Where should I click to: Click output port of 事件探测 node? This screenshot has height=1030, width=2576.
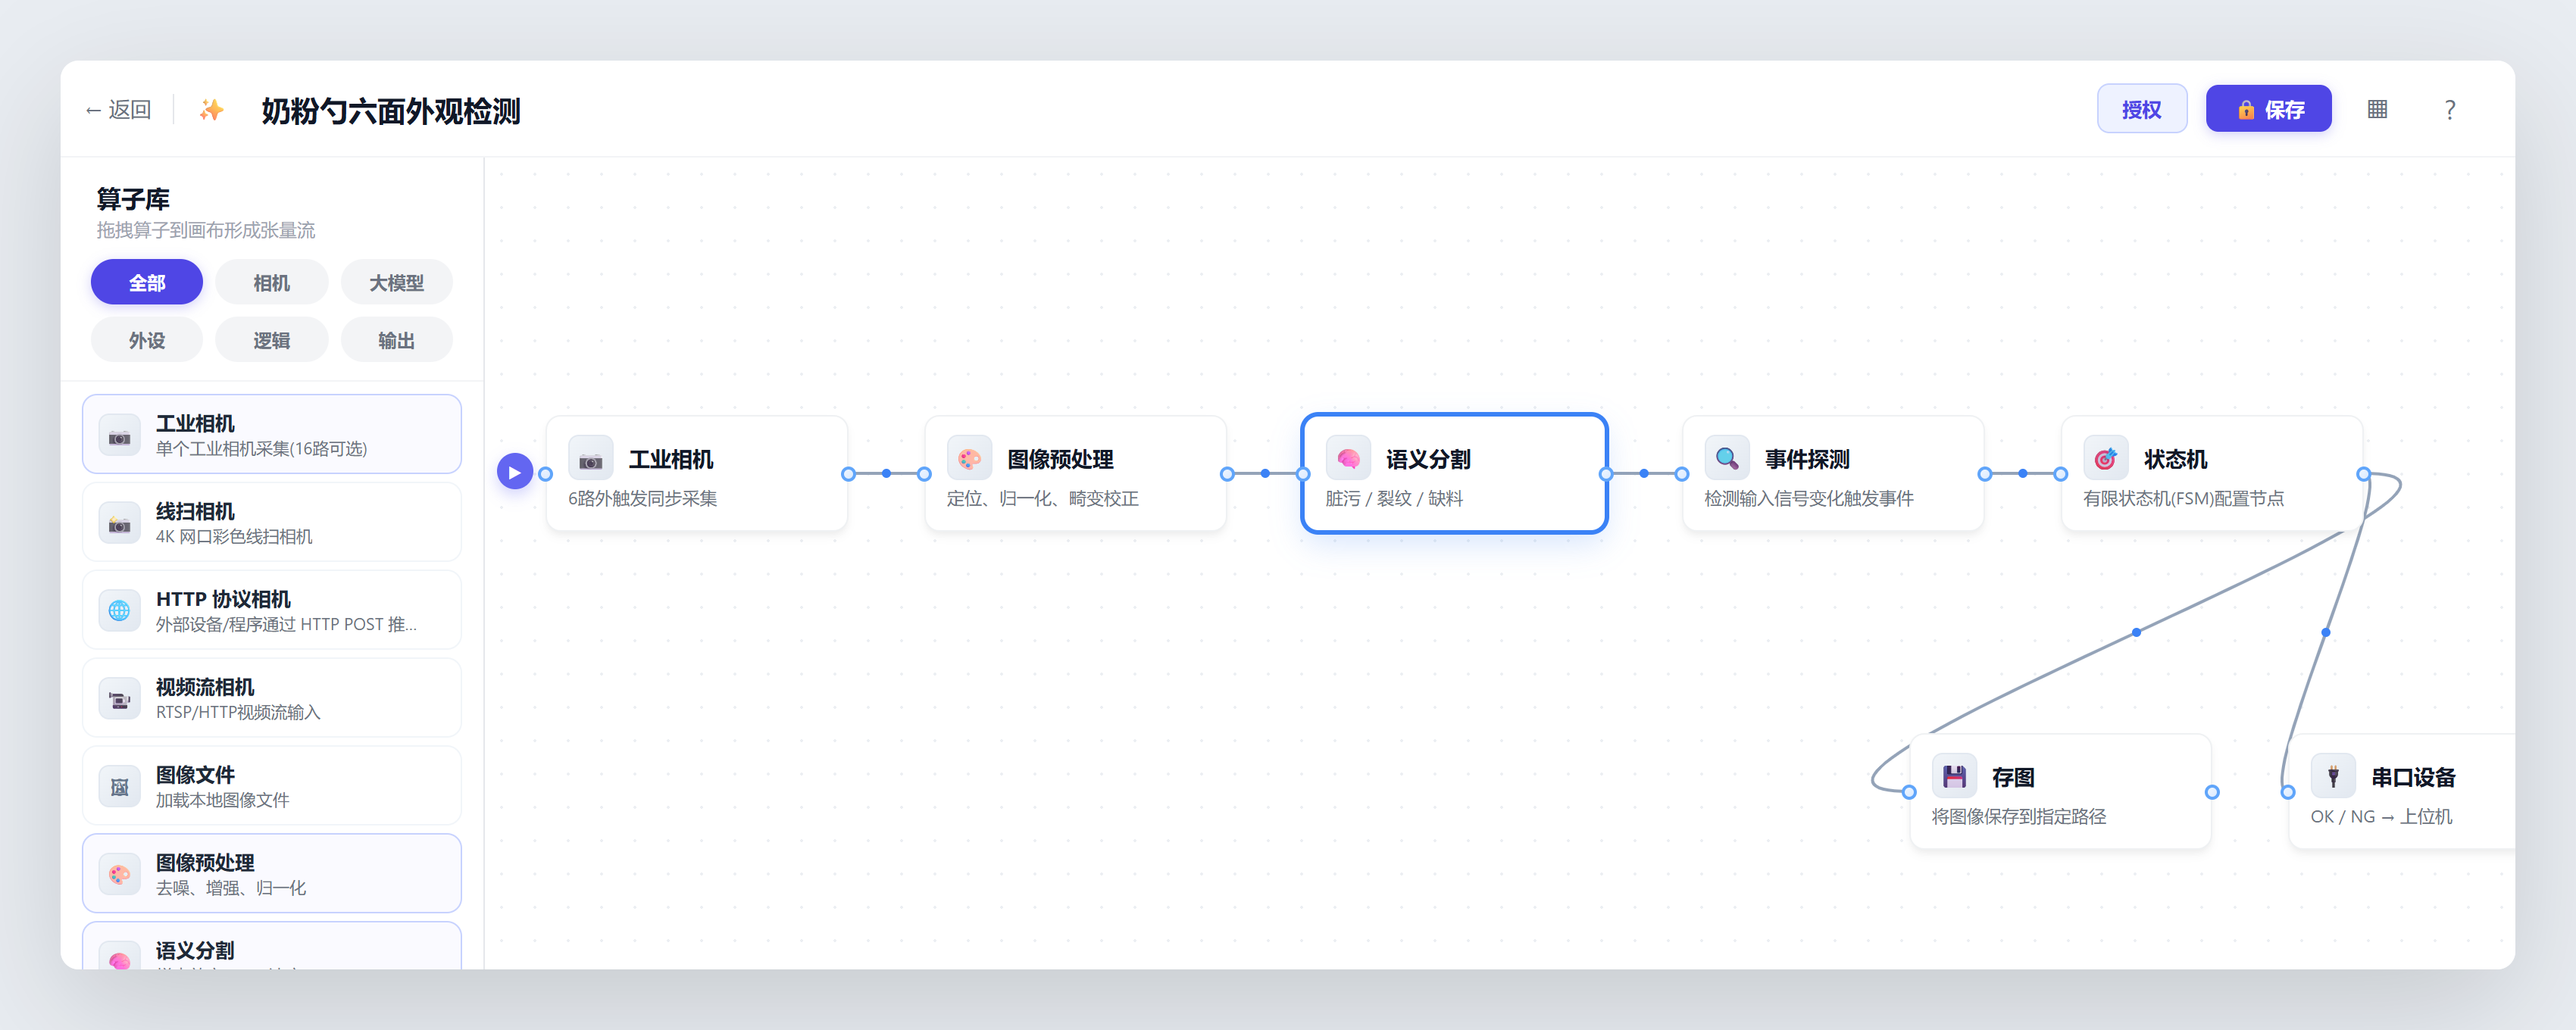pyautogui.click(x=1985, y=474)
